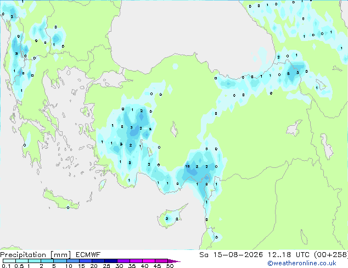Click the Cyprus island outline

click(172, 217)
